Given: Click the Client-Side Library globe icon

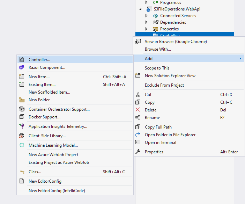Looking at the screenshot, I should click(x=22, y=136).
